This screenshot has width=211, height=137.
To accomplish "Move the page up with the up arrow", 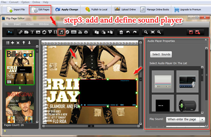I will 24,43.
